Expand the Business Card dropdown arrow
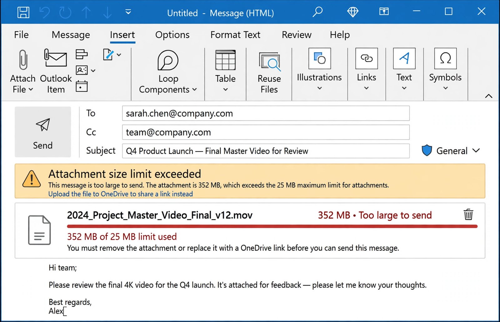 93,71
